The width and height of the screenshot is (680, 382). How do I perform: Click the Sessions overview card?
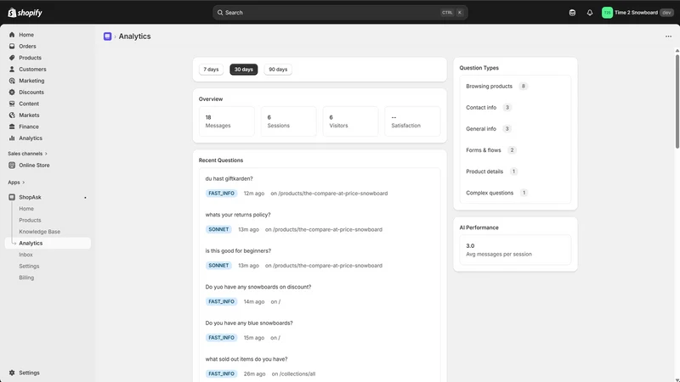288,121
